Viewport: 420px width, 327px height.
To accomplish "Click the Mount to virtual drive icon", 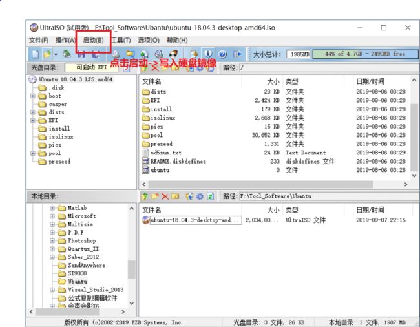I will [x=159, y=54].
